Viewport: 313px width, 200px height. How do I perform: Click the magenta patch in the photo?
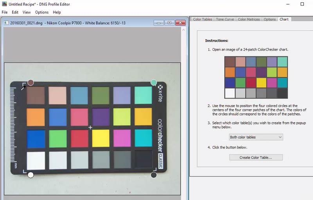tap(122, 138)
